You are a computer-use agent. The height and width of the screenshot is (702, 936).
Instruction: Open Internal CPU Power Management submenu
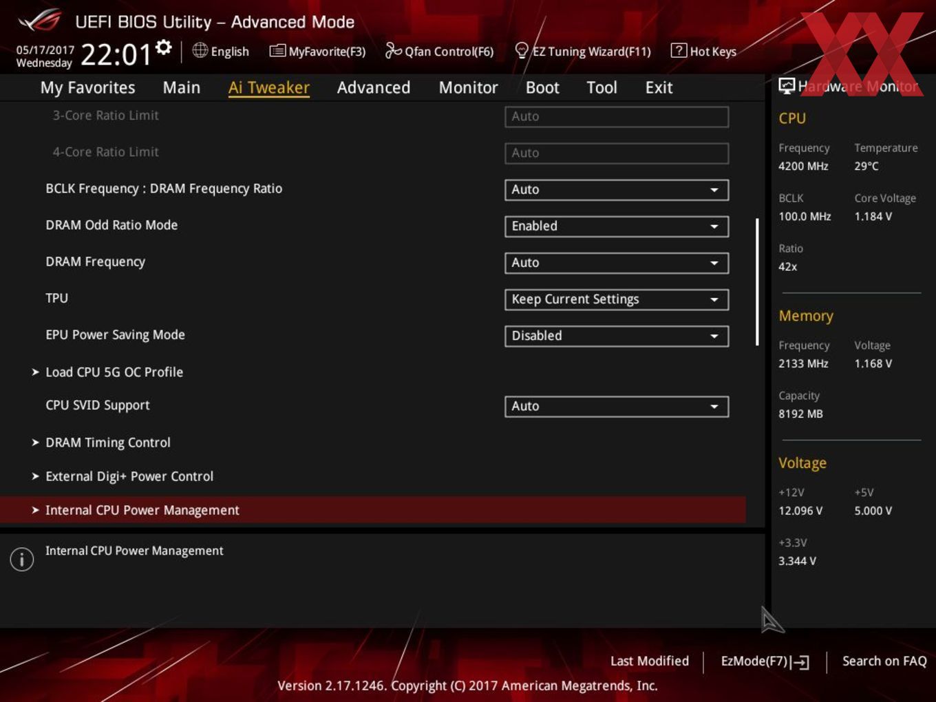[373, 510]
